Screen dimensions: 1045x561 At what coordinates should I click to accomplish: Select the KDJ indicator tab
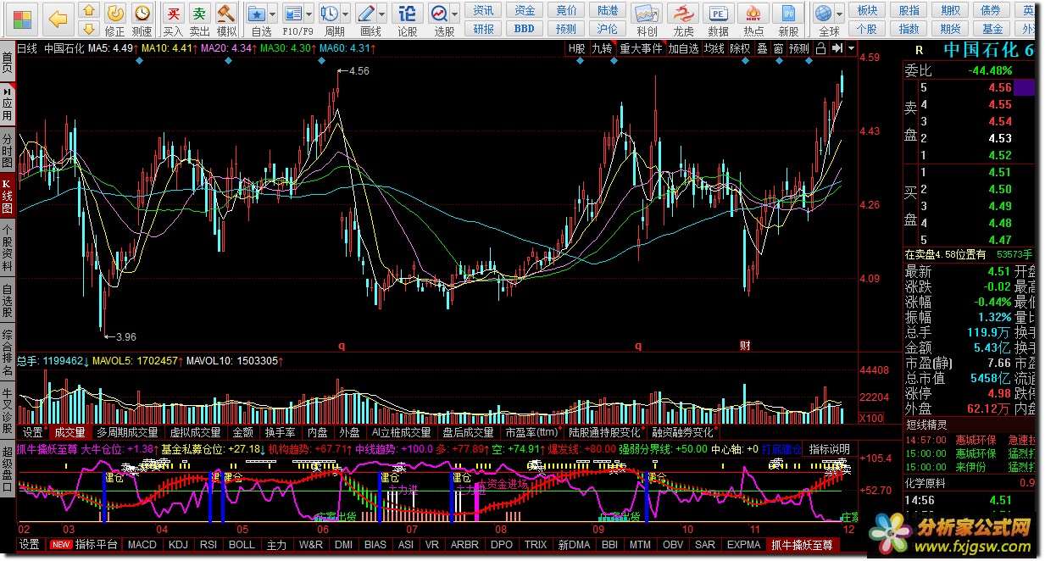click(178, 544)
